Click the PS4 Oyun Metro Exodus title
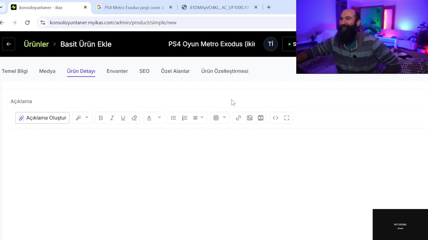The height and width of the screenshot is (240, 428). 212,44
